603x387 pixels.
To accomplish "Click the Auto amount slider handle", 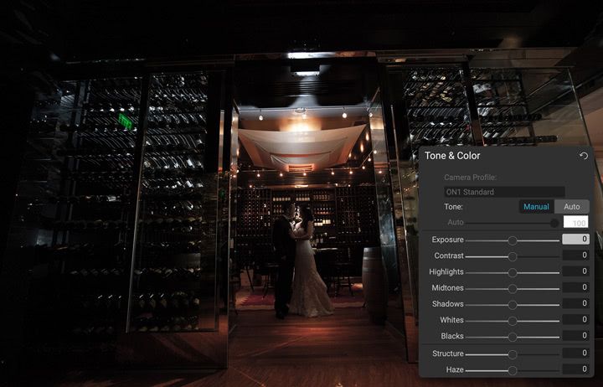I will pyautogui.click(x=554, y=223).
